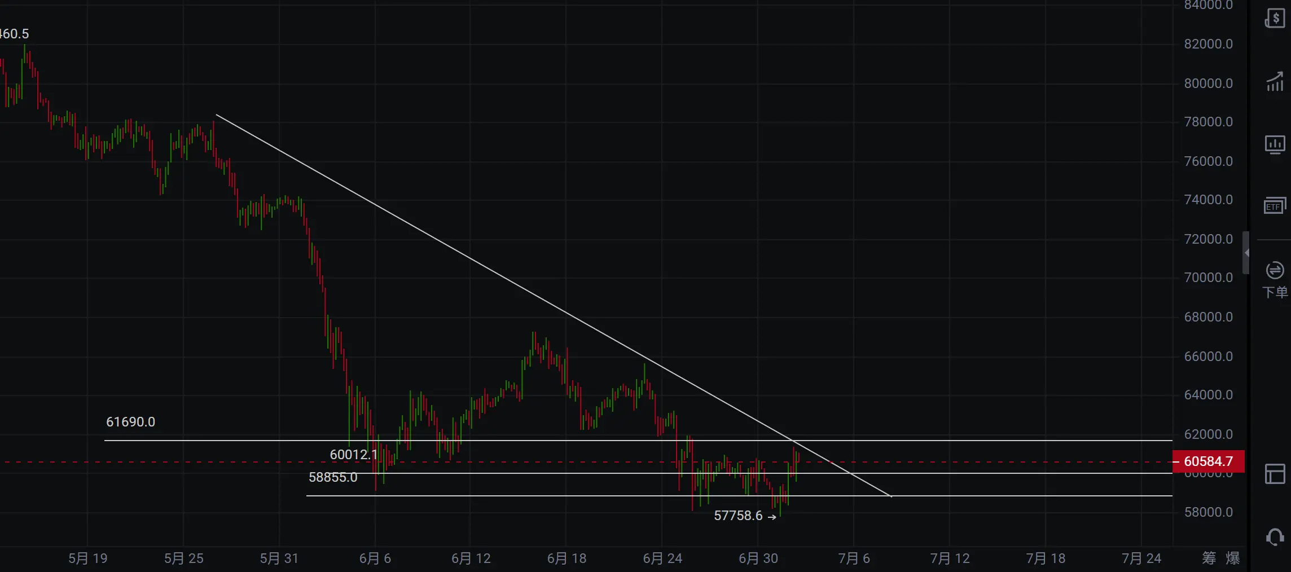Click the 下单 place order icon
This screenshot has width=1291, height=572.
coord(1275,280)
